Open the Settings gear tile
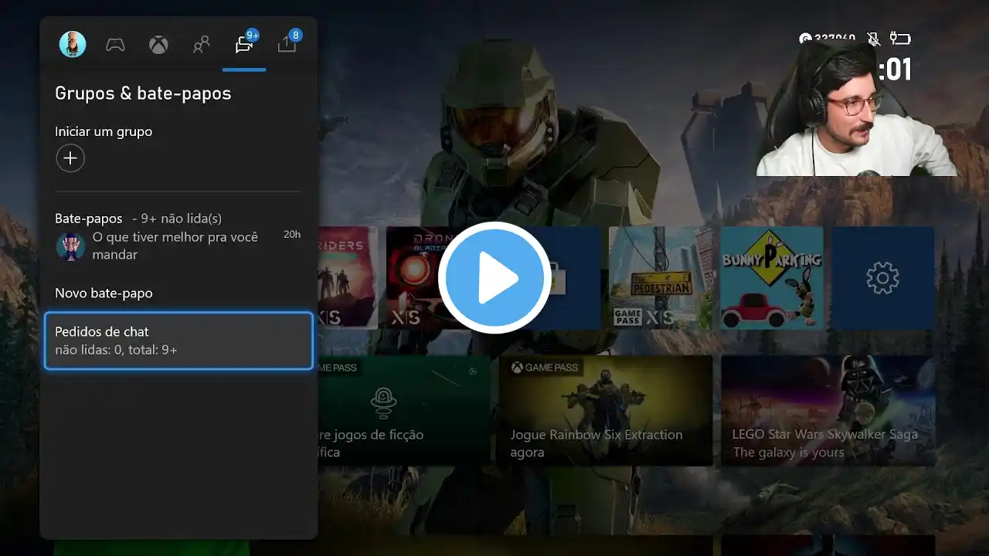 882,278
